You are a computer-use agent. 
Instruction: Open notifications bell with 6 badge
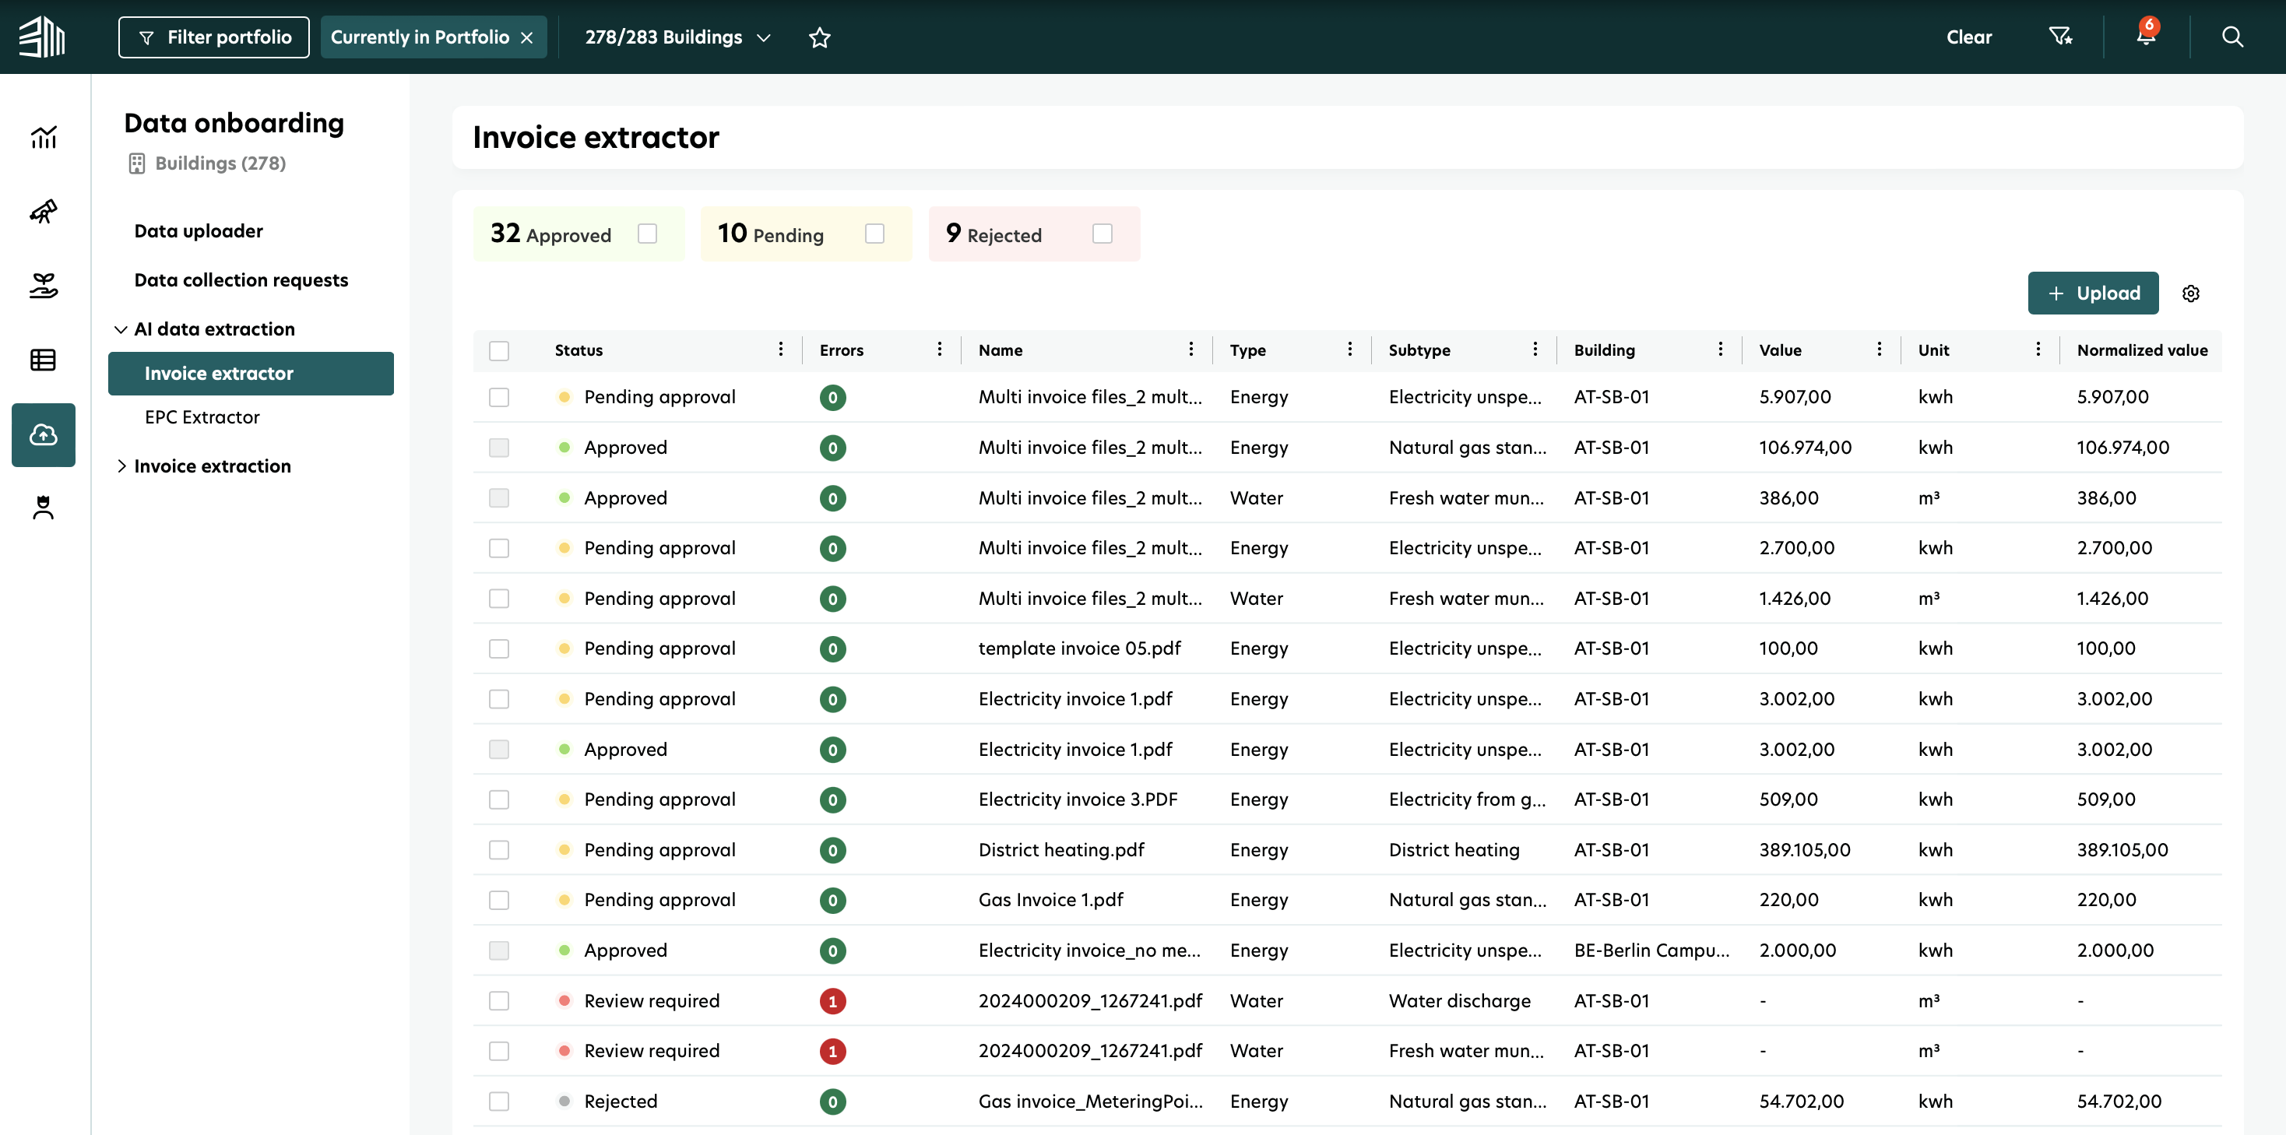2146,37
